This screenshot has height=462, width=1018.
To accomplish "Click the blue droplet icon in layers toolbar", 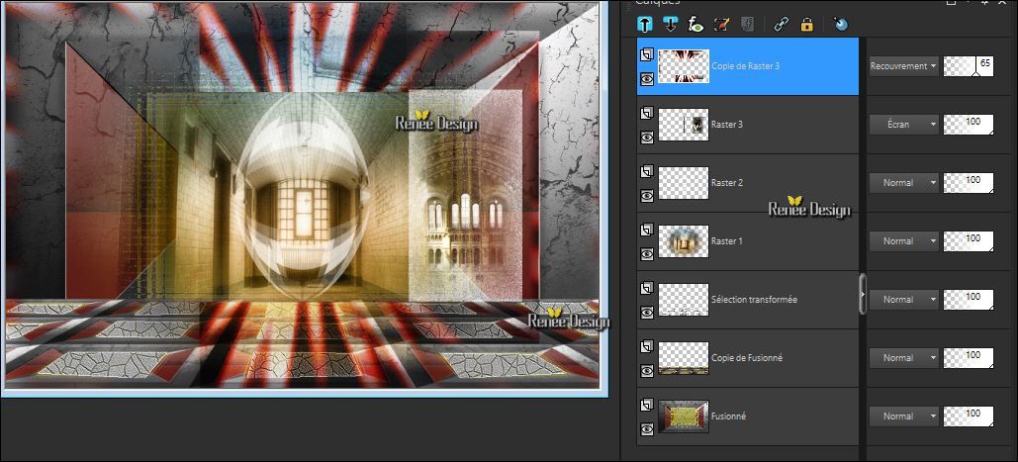I will [x=841, y=25].
